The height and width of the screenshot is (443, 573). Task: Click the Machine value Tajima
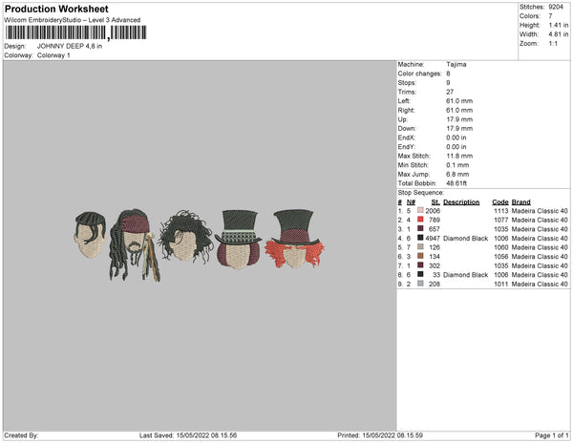(456, 64)
